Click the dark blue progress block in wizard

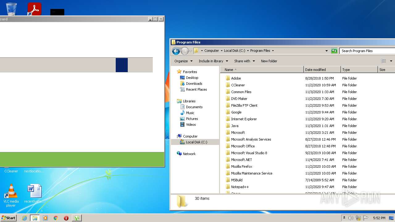coord(122,65)
